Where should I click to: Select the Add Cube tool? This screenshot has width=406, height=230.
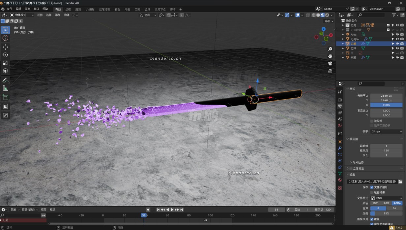pos(5,97)
